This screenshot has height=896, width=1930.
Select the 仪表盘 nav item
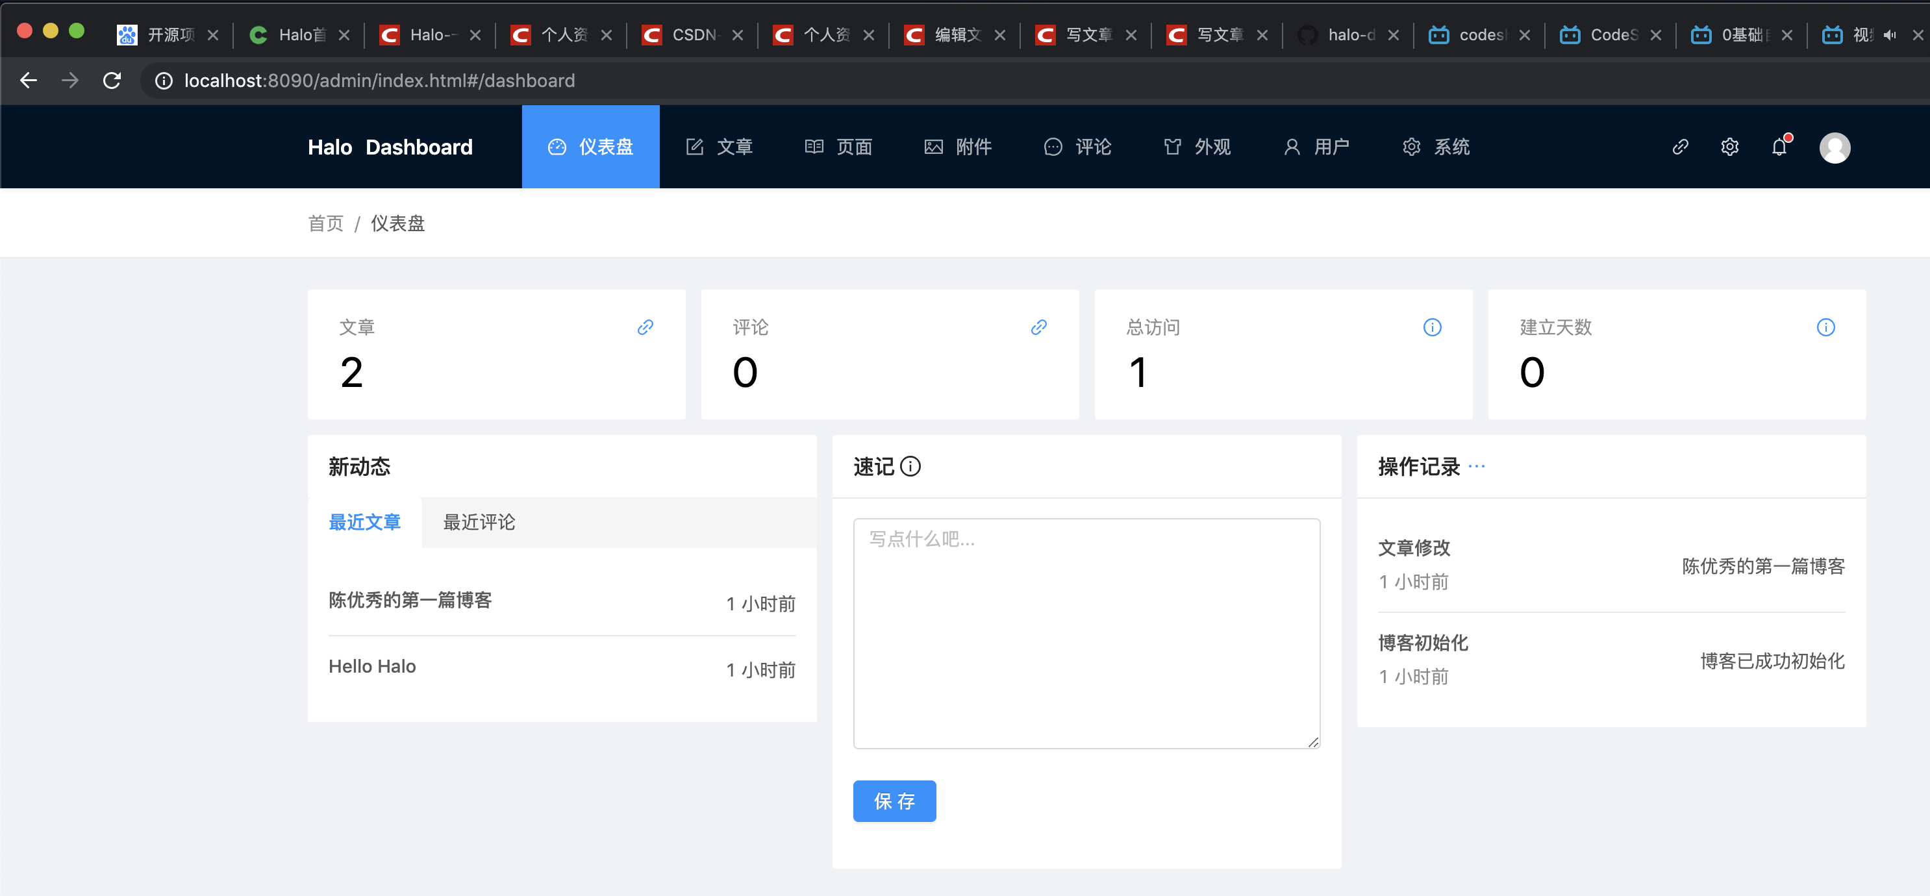coord(590,147)
